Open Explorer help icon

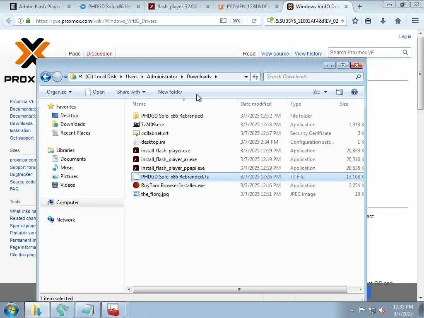pos(354,92)
